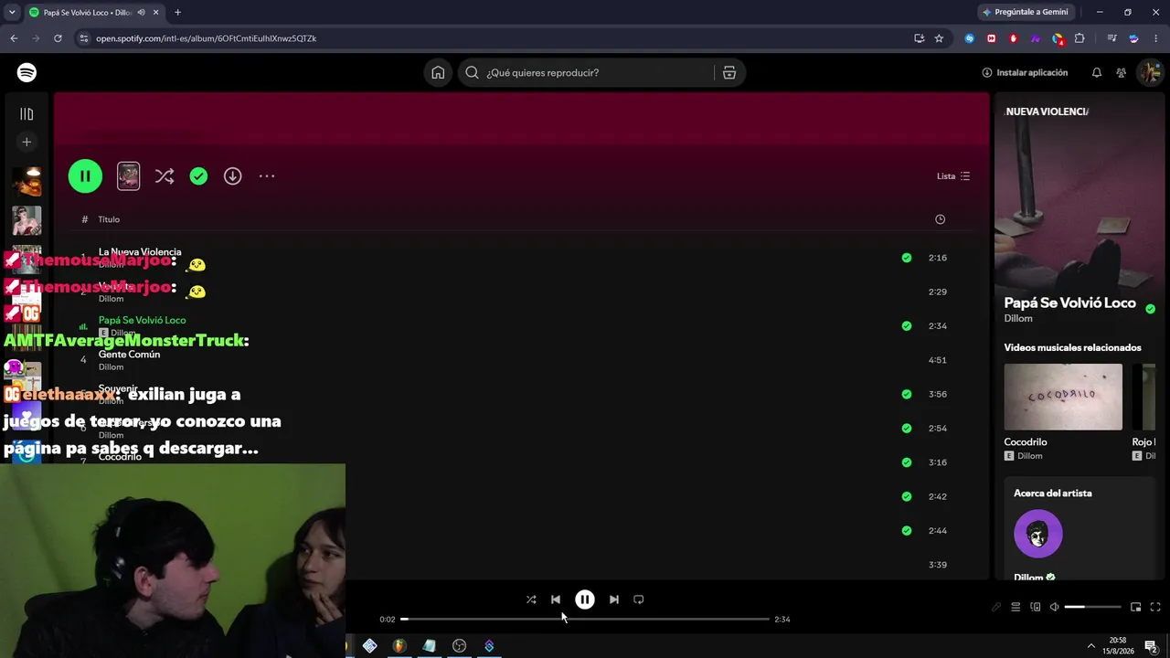Open the Chrome extensions puzzle icon
The width and height of the screenshot is (1170, 658).
pos(1080,38)
